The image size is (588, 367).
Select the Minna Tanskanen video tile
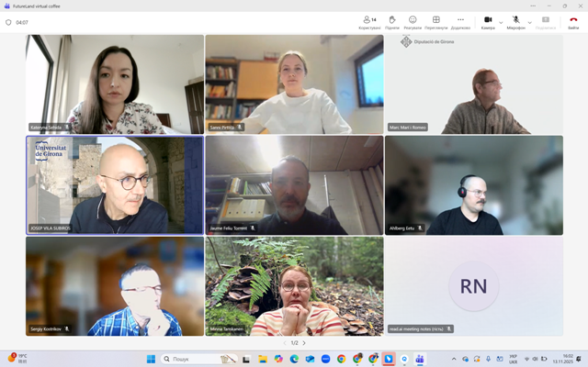tap(294, 286)
